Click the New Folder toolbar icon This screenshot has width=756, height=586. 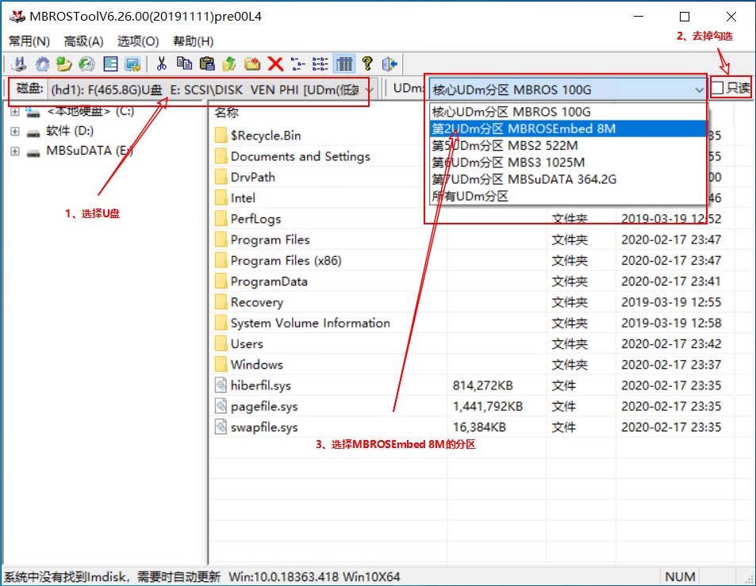pyautogui.click(x=252, y=64)
